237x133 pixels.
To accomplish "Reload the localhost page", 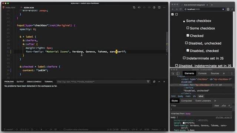I will tap(181, 9).
